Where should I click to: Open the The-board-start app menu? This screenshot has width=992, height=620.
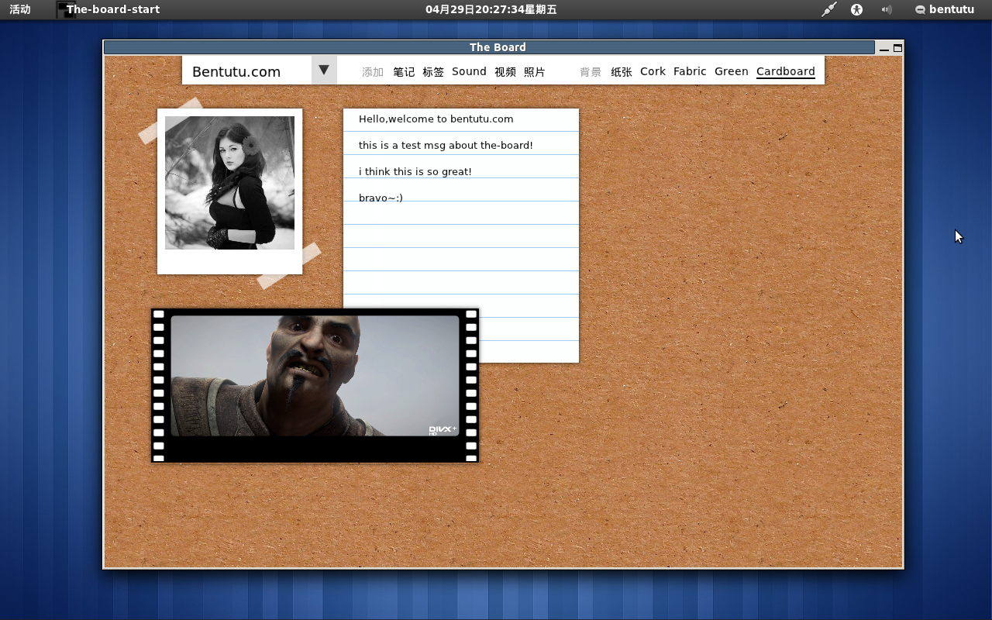[112, 9]
